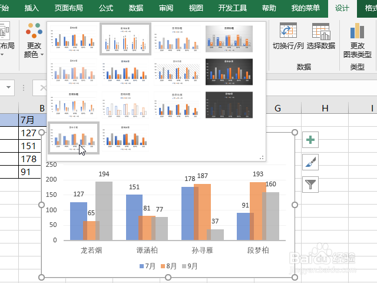
Task: Switch to the 公式 tab
Action: click(106, 8)
